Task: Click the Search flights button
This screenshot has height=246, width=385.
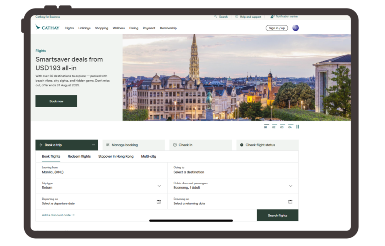Action: tap(277, 215)
